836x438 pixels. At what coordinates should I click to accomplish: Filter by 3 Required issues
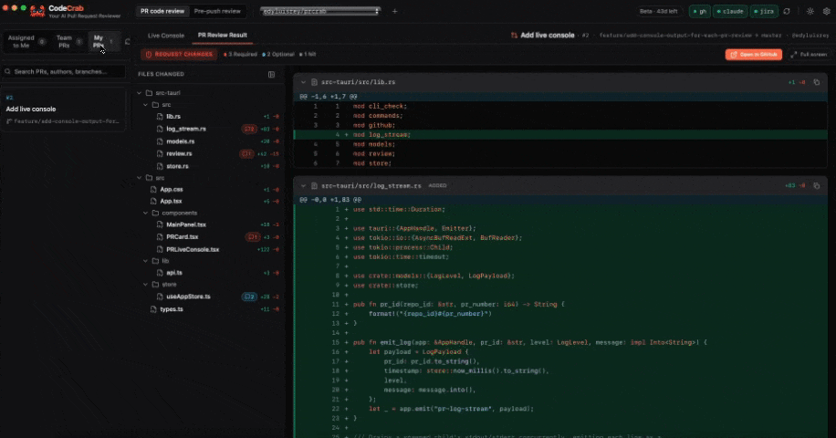tap(240, 55)
